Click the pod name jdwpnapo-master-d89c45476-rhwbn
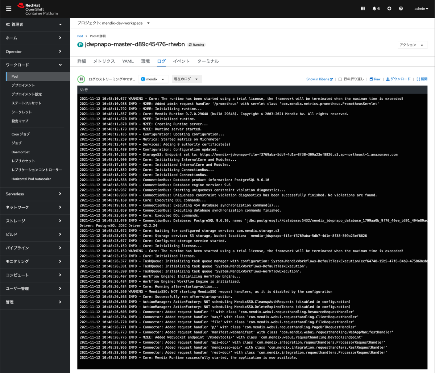This screenshot has width=435, height=373. pyautogui.click(x=134, y=45)
